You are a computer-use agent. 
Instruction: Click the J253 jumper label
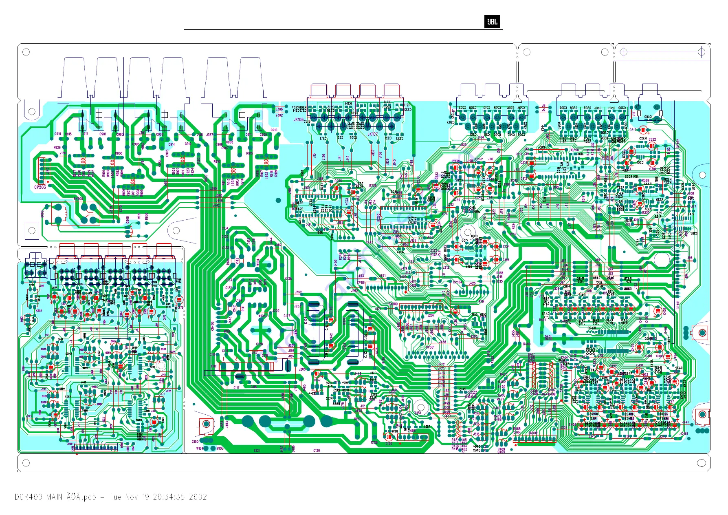298,306
